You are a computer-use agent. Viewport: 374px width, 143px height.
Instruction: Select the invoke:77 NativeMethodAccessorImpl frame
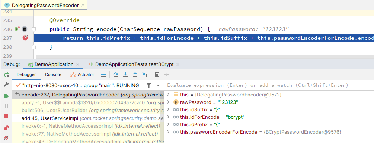(x=88, y=134)
